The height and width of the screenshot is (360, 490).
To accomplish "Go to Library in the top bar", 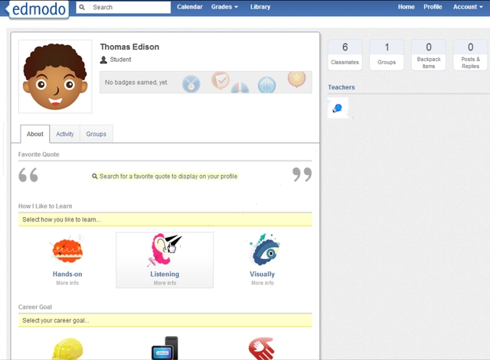I will (260, 7).
